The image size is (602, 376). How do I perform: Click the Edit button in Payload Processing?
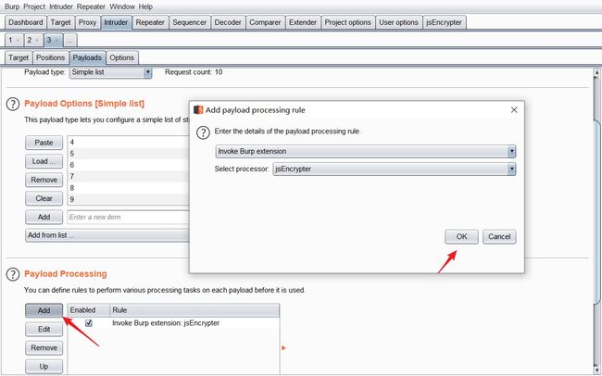point(44,329)
